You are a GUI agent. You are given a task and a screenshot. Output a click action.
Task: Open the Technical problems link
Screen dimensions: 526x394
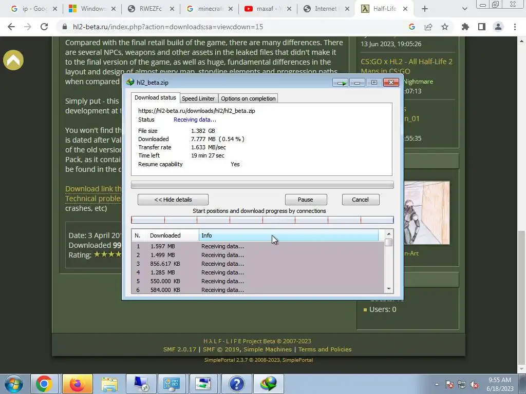[93, 199]
